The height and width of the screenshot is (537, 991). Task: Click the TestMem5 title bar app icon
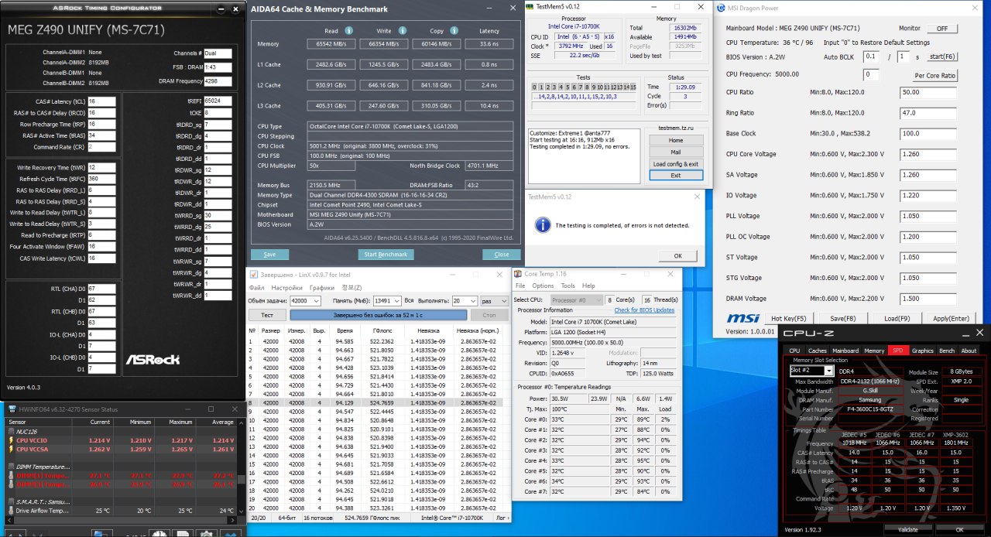coord(531,6)
